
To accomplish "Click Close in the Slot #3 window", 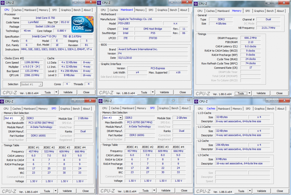I will pos(184,191).
